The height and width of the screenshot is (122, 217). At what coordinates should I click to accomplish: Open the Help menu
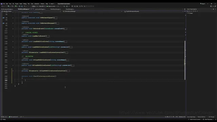pos(47,4)
